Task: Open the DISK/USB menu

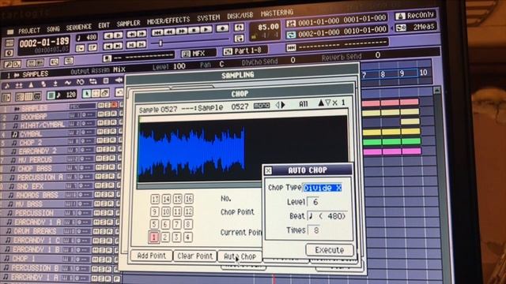Action: click(x=240, y=16)
